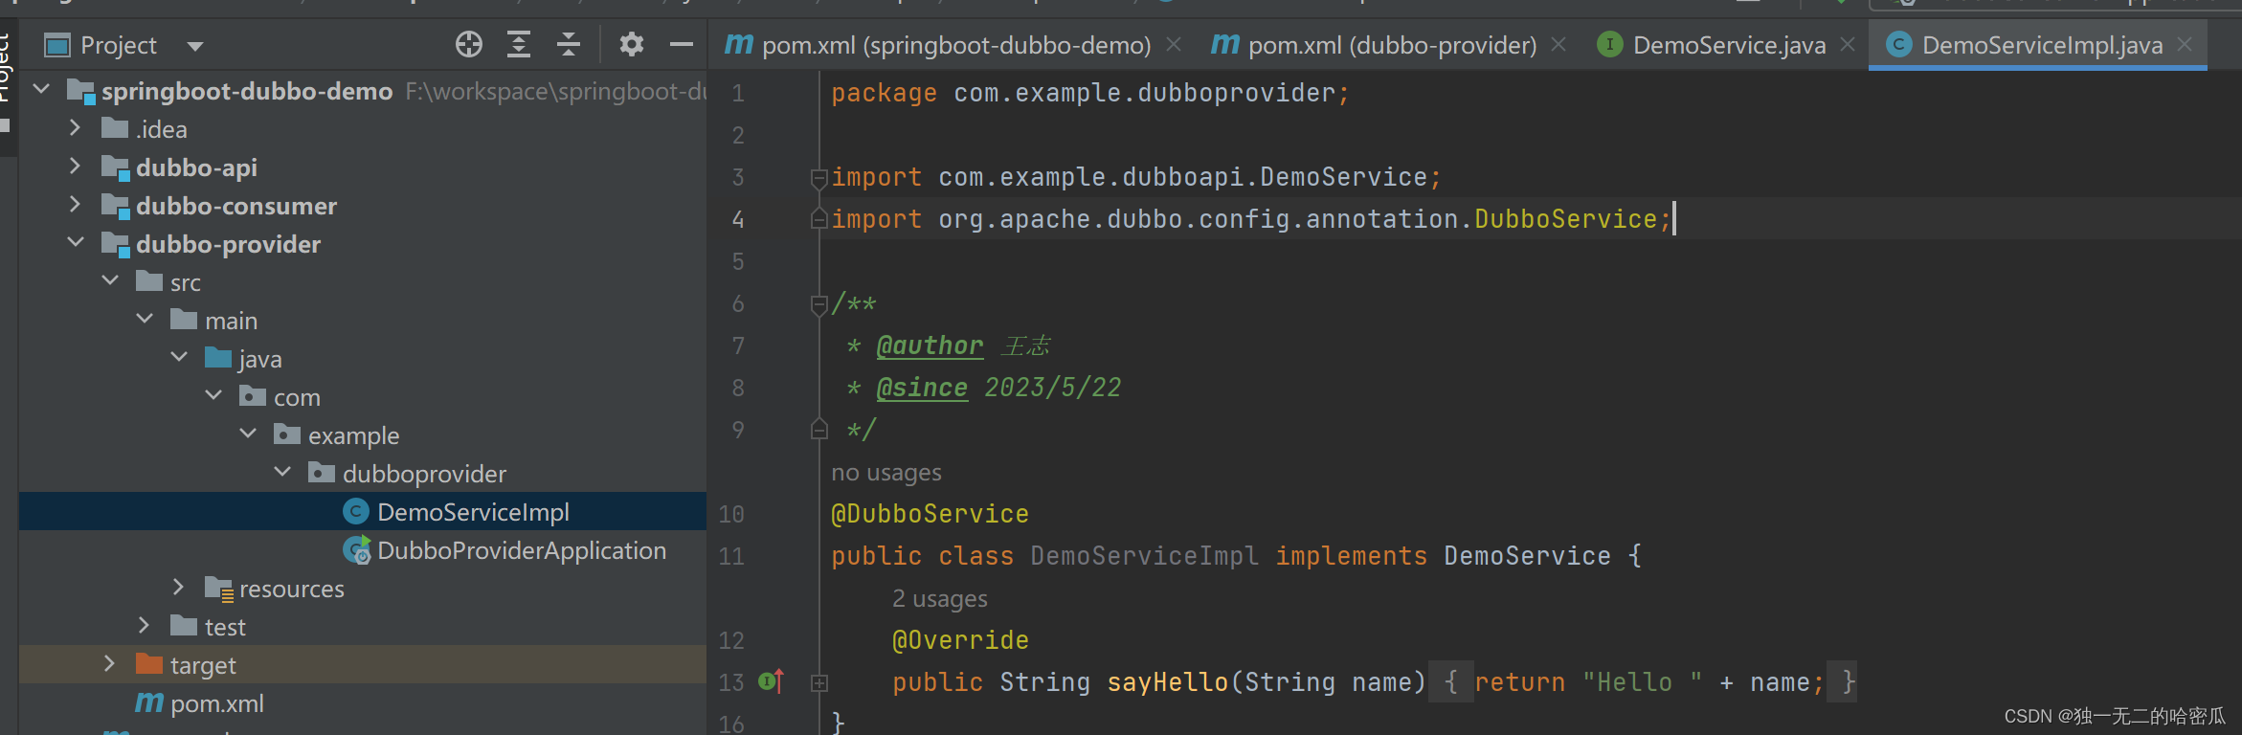Select DubboProviderApplication in project tree
This screenshot has width=2242, height=735.
tap(363, 549)
